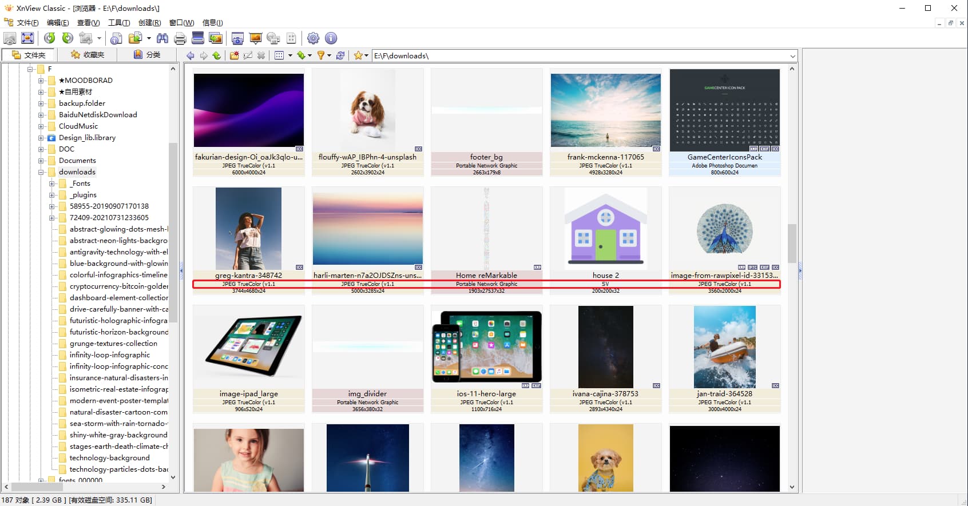Click the Fullscreen view toolbar icon
The height and width of the screenshot is (506, 968).
click(27, 38)
